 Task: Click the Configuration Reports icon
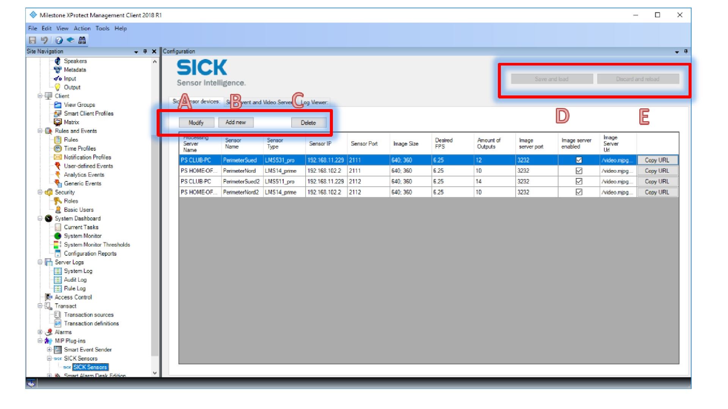click(58, 253)
